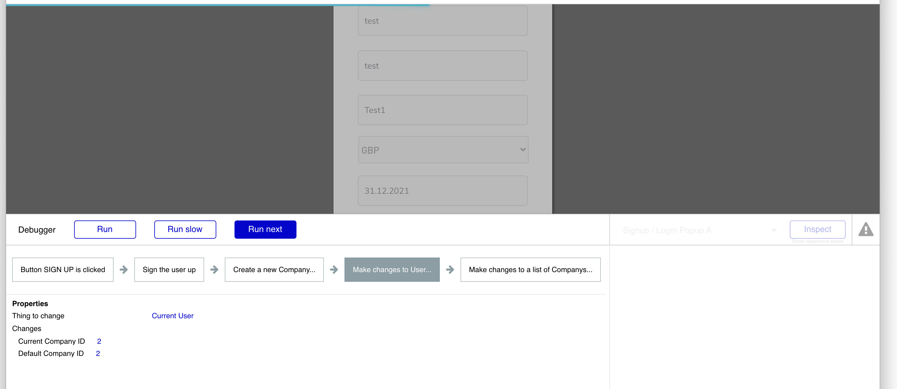The height and width of the screenshot is (389, 897).
Task: Open the Current User link
Action: 172,316
